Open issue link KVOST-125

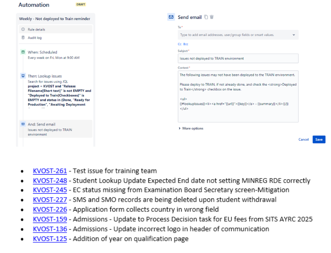(x=50, y=239)
